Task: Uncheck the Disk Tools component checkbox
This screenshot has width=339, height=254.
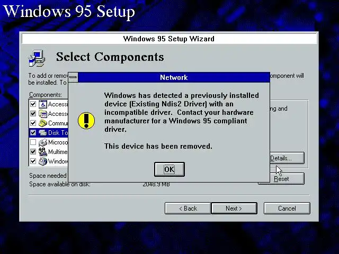Action: pyautogui.click(x=33, y=133)
